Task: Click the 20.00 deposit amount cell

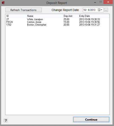Action: click(x=66, y=25)
